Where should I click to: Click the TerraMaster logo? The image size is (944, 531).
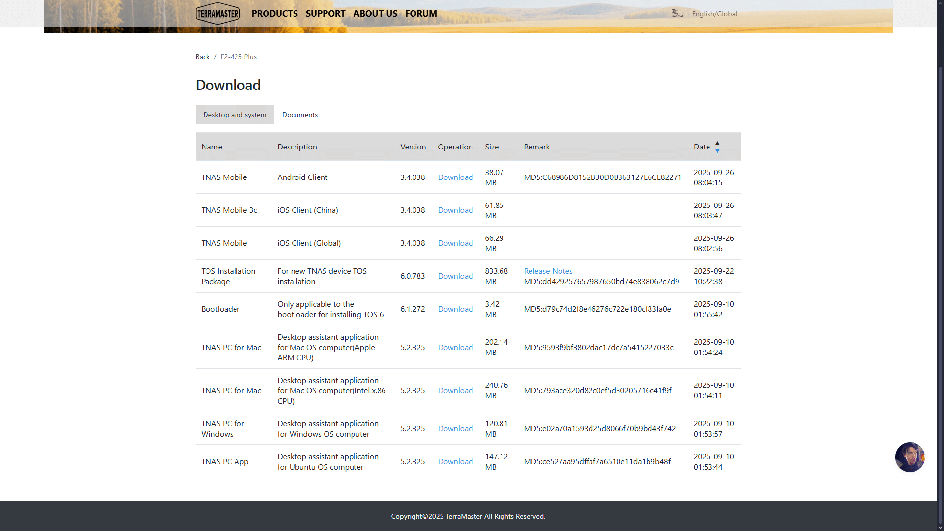(217, 14)
